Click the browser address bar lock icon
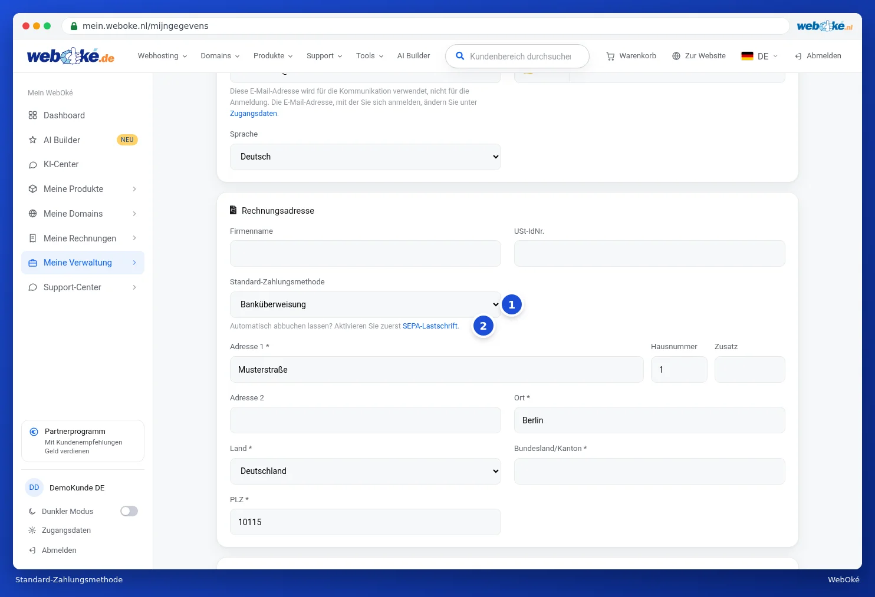Viewport: 875px width, 597px height. pyautogui.click(x=74, y=26)
